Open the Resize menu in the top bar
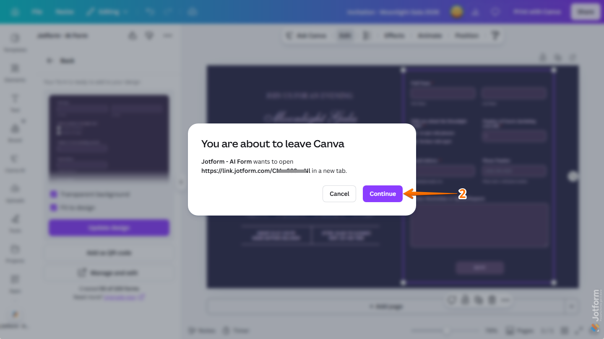 pos(64,12)
